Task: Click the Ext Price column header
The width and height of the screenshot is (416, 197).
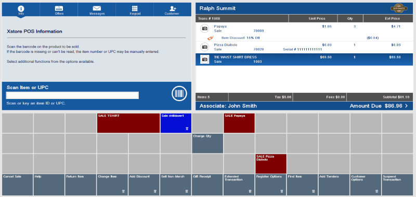Action: [x=388, y=19]
